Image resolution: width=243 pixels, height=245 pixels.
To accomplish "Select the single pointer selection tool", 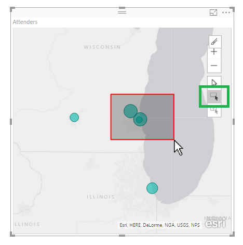I will 214,83.
